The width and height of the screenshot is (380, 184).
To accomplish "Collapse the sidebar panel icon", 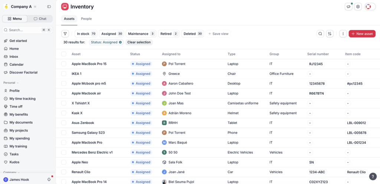I will pyautogui.click(x=49, y=7).
